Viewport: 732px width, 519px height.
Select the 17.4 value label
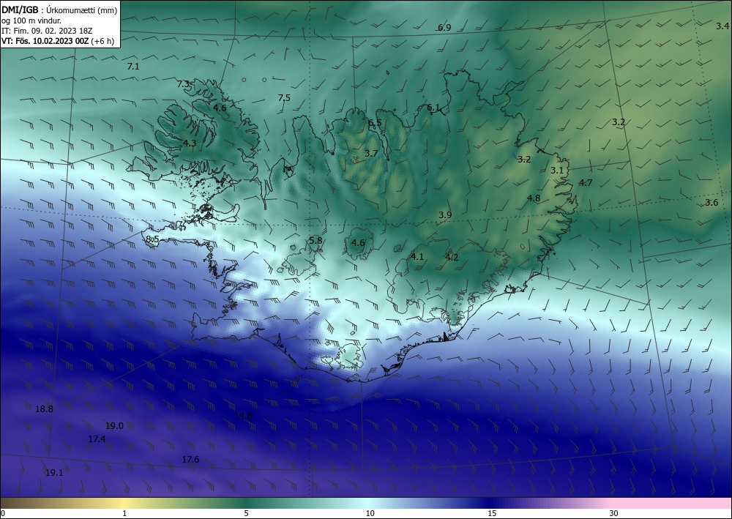click(x=97, y=439)
